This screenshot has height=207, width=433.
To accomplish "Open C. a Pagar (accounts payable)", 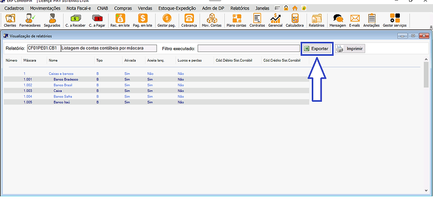I will click(97, 21).
